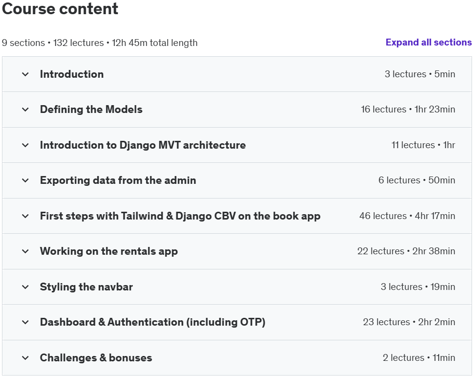Open Exporting data from the admin title
473x377 pixels.
[118, 180]
